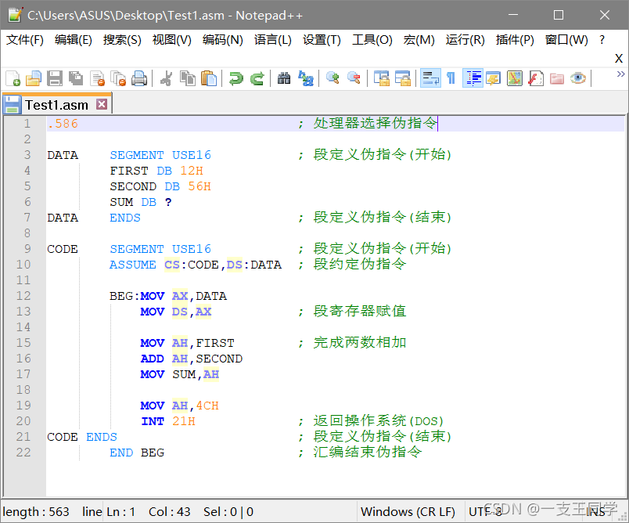This screenshot has width=629, height=523.
Task: Click 'ADD AH,SECOND' instruction line
Action: (192, 359)
